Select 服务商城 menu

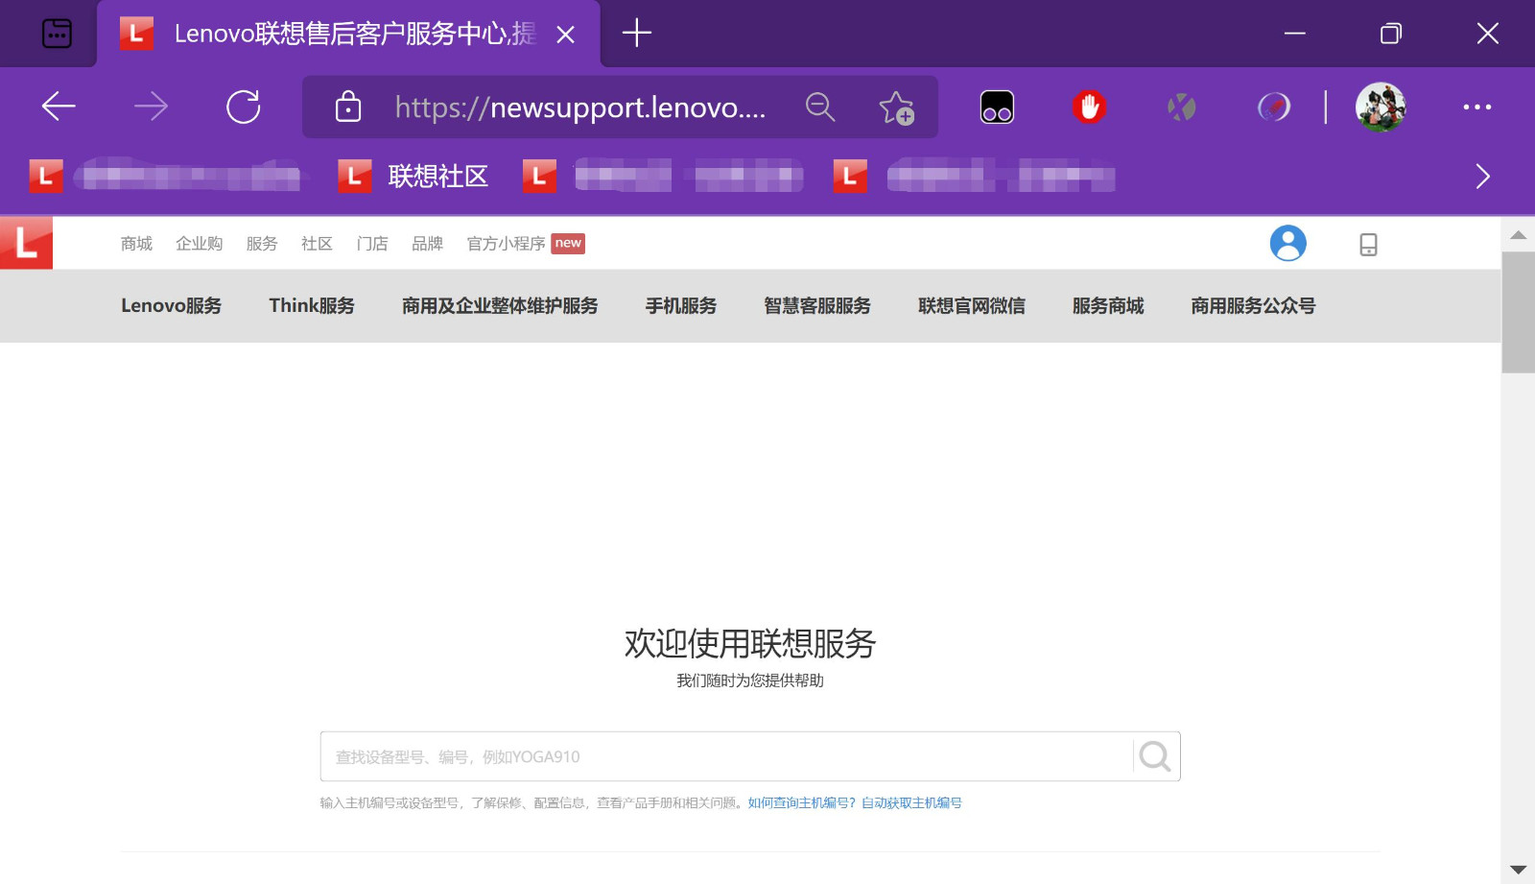pyautogui.click(x=1108, y=306)
